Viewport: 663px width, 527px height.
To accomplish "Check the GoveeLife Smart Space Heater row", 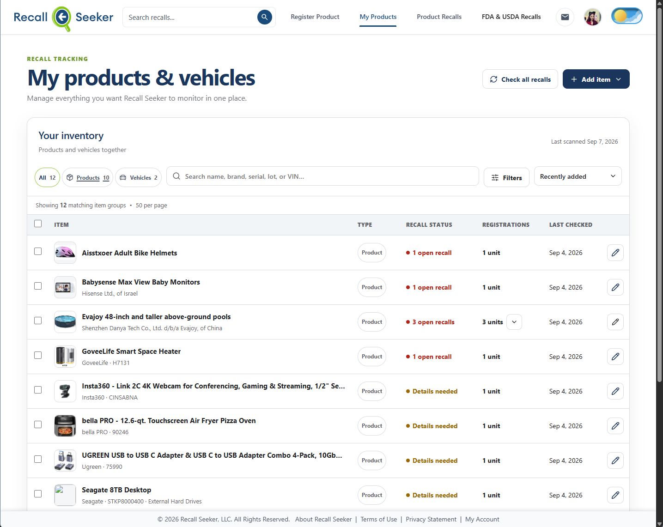I will click(38, 355).
